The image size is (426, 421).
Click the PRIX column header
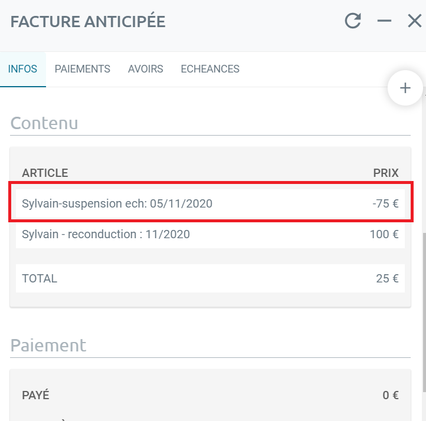[x=386, y=173]
